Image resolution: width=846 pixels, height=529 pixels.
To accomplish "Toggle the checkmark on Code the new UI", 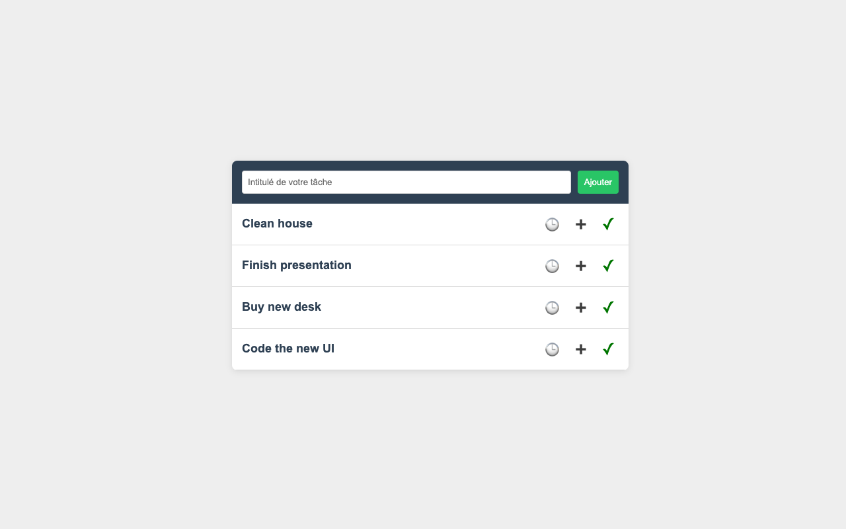I will coord(607,349).
